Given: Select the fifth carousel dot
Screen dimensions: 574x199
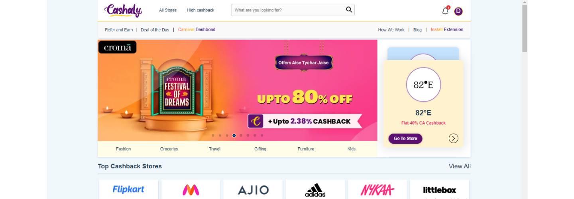Looking at the screenshot, I should pos(241,135).
